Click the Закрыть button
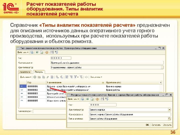 tap(167, 125)
